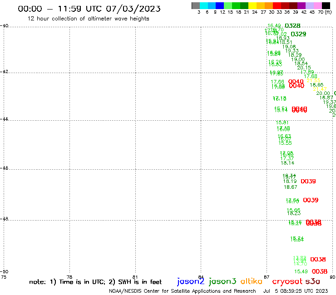This screenshot has height=295, width=336.
Task: Click the bright red legend swatch
Action: [277, 5]
